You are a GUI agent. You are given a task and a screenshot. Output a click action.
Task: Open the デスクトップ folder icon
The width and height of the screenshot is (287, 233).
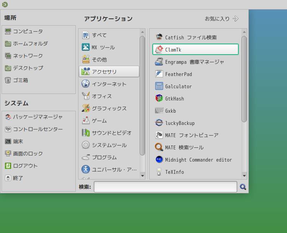tap(8, 68)
